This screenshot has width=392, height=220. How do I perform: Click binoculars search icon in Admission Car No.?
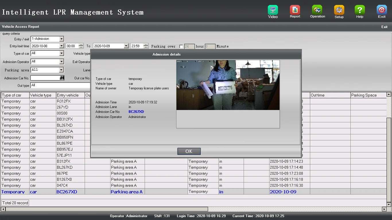(62, 78)
